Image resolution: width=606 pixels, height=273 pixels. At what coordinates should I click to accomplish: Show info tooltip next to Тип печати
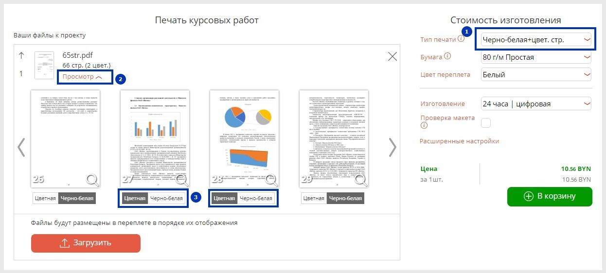pyautogui.click(x=461, y=39)
